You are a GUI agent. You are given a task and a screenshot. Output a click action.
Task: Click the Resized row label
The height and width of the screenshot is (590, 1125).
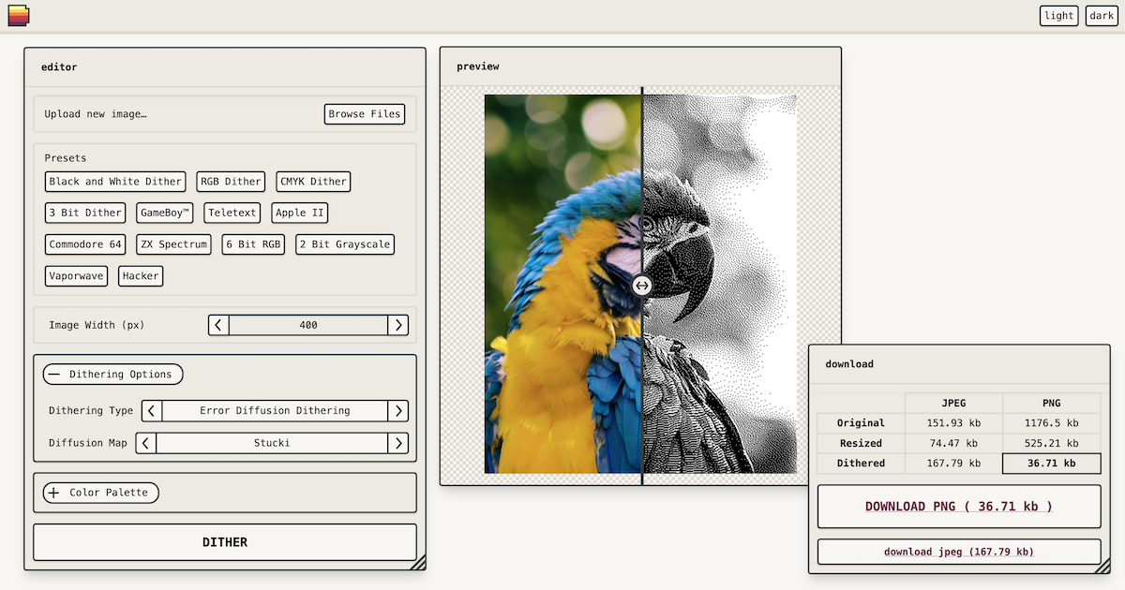862,443
